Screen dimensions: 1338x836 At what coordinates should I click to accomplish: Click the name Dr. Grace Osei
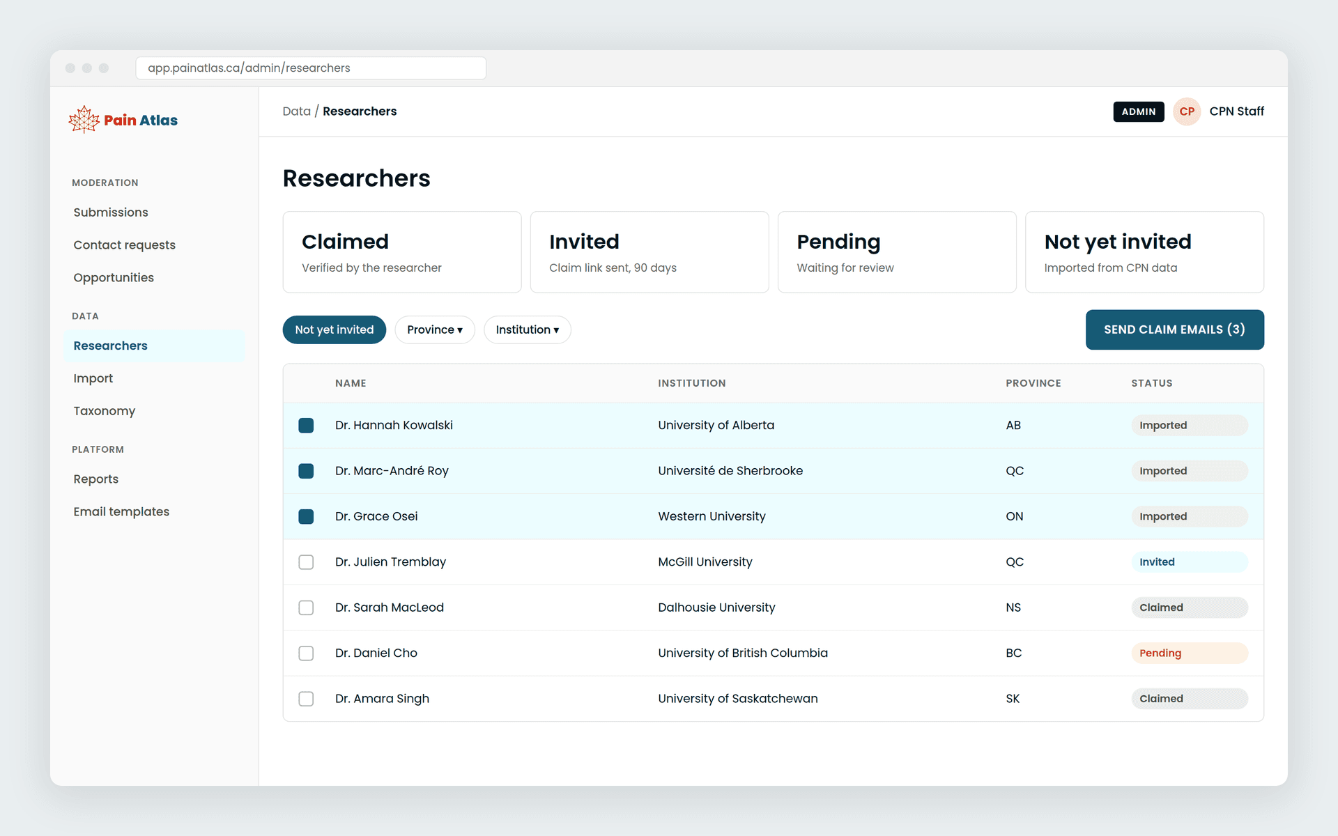(x=376, y=516)
